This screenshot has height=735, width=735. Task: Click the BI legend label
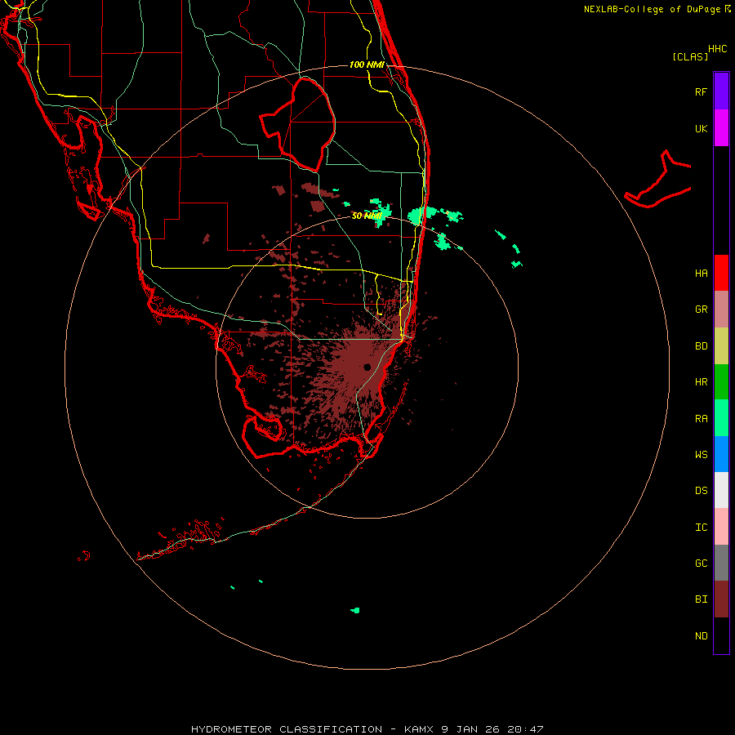(x=701, y=599)
